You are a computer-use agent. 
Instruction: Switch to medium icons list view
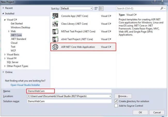click(x=101, y=8)
